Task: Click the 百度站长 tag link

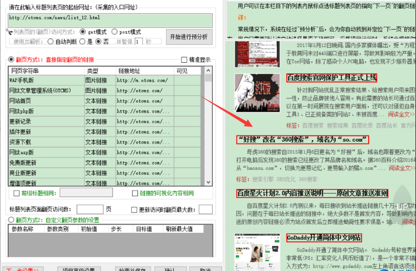Action: click(x=387, y=126)
